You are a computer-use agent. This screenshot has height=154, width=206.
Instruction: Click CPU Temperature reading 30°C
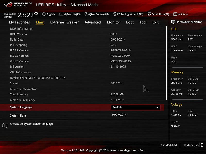(191, 40)
